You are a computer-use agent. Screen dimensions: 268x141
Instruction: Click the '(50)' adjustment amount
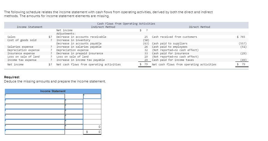(146, 40)
